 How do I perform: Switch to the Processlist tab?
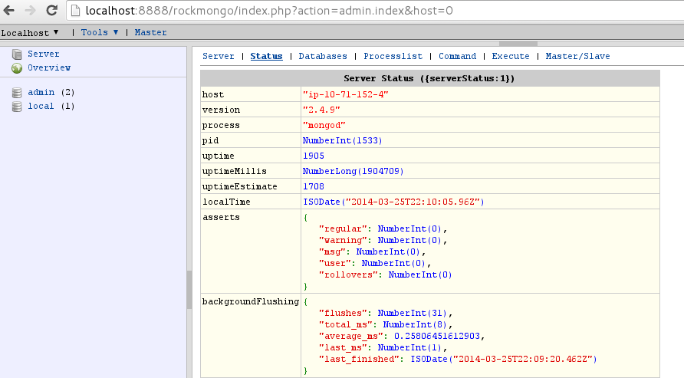(393, 56)
